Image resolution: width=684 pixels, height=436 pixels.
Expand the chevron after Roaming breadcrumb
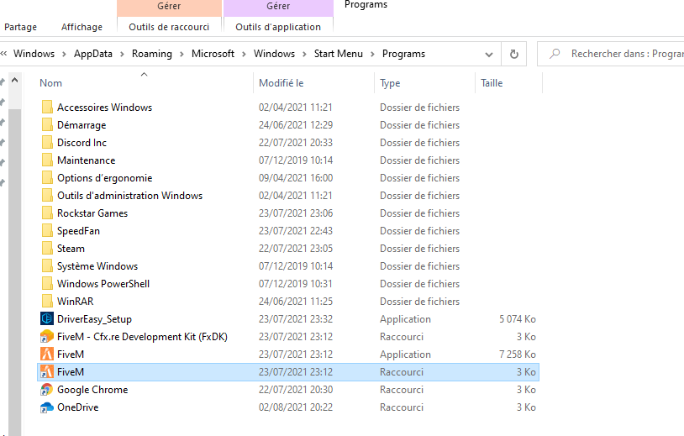[182, 54]
